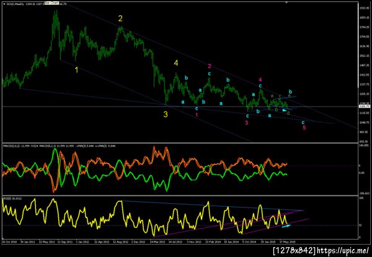372x257 pixels.
Task: Click the 23 Feb 2014 date label
Action: coord(213,242)
